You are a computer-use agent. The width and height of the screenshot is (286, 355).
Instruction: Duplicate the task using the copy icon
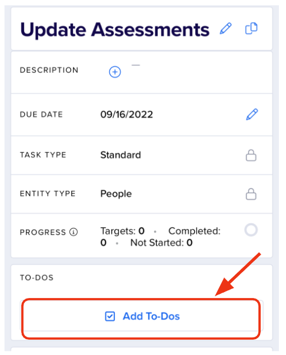(x=251, y=28)
